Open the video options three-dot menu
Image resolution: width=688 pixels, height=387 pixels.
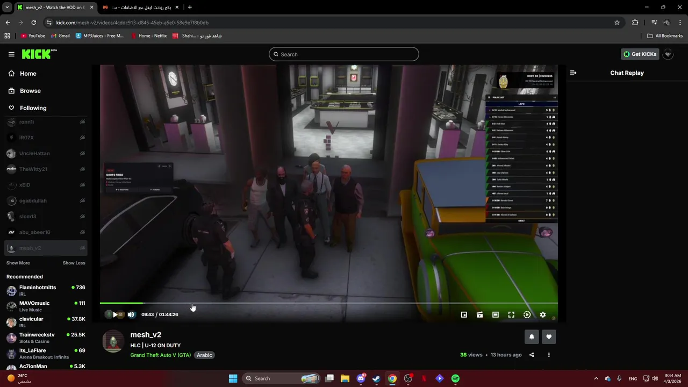(x=549, y=355)
